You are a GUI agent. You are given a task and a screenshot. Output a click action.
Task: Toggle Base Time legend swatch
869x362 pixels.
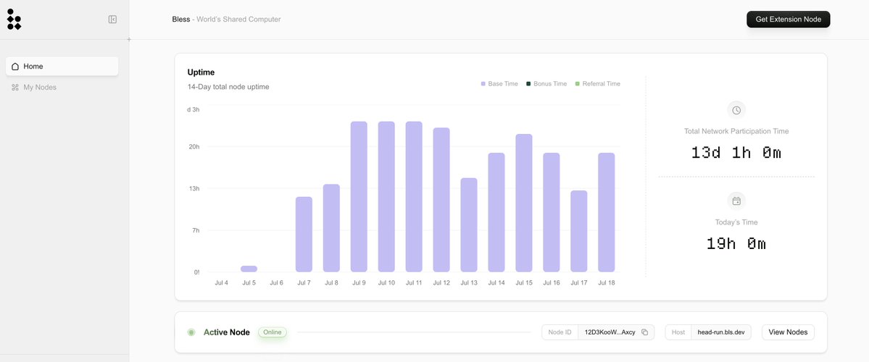[483, 84]
